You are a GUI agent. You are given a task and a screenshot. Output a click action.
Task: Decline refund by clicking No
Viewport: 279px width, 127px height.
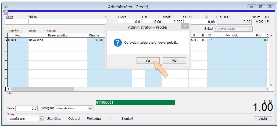click(174, 61)
